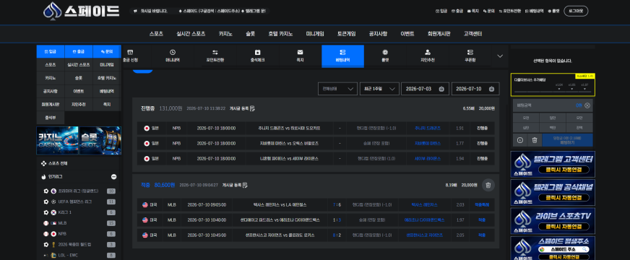Screen dimensions: 630x260
Task: Collapse the popular leagues section minus button
Action: click(113, 177)
